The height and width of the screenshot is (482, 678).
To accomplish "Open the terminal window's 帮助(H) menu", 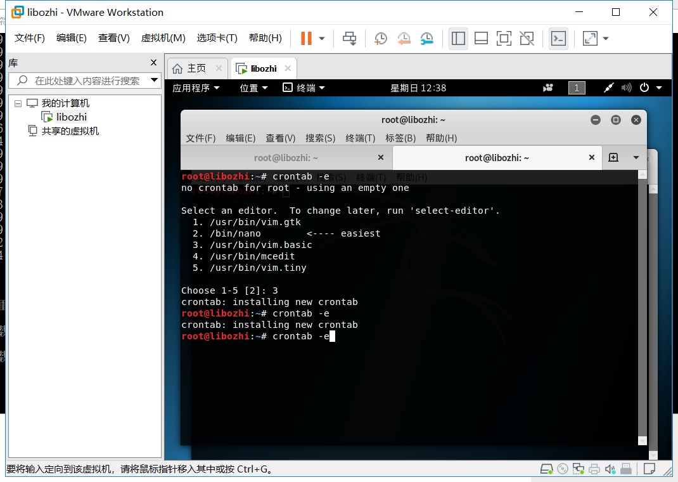I will click(441, 138).
